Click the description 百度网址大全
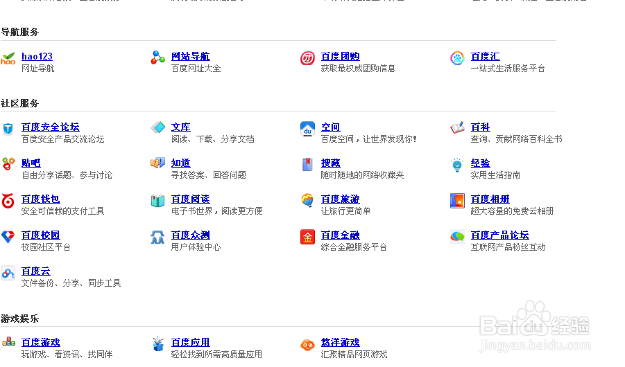 pos(196,69)
